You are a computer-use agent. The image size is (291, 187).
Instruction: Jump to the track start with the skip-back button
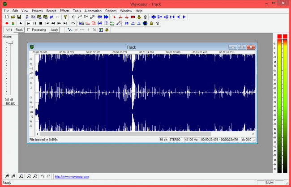click(x=47, y=23)
